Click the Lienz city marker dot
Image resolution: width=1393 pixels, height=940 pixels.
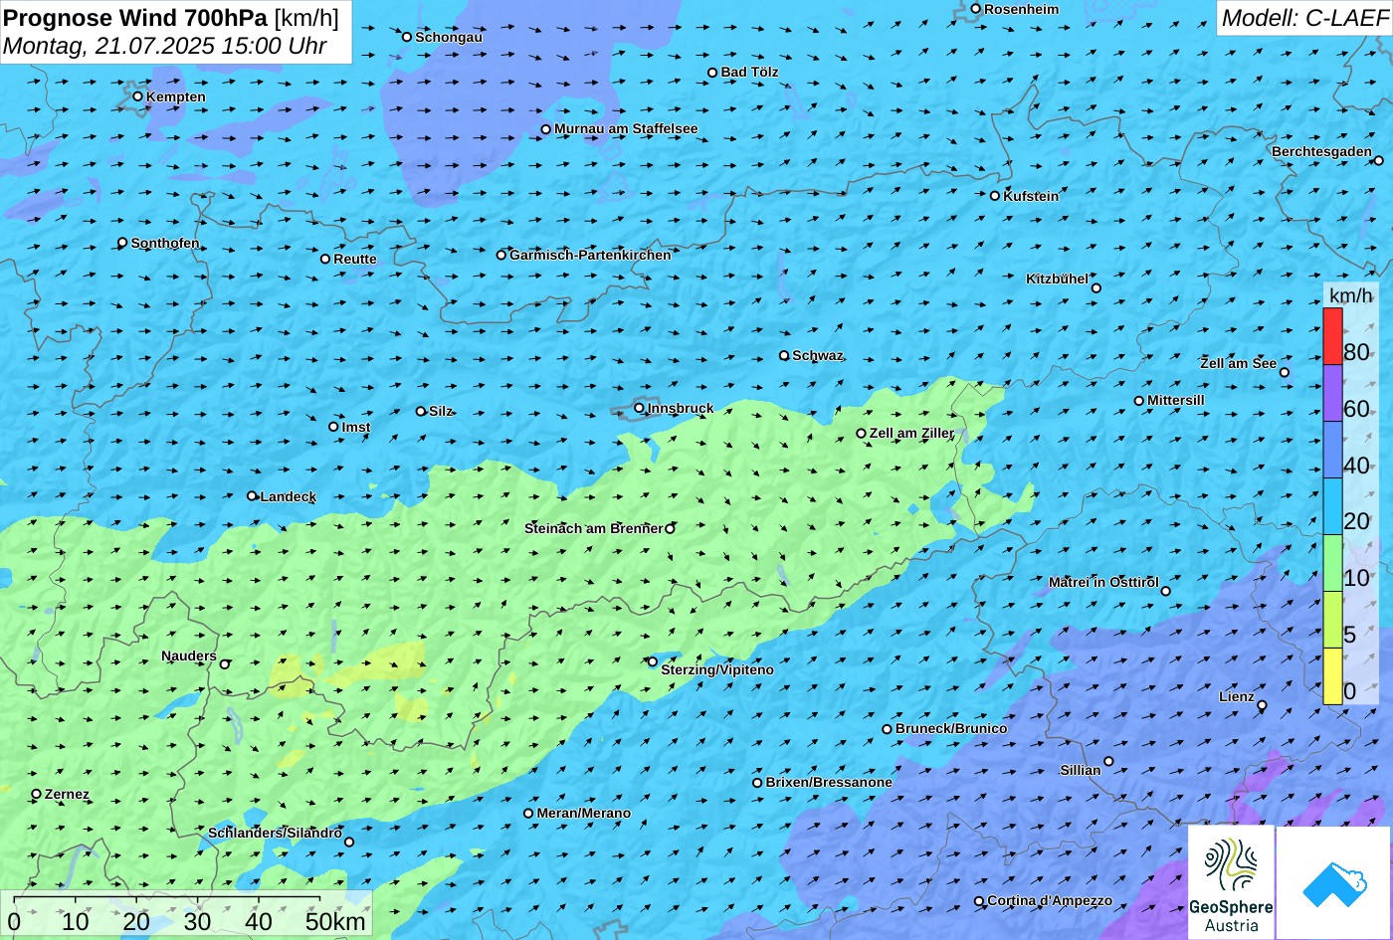(1262, 705)
